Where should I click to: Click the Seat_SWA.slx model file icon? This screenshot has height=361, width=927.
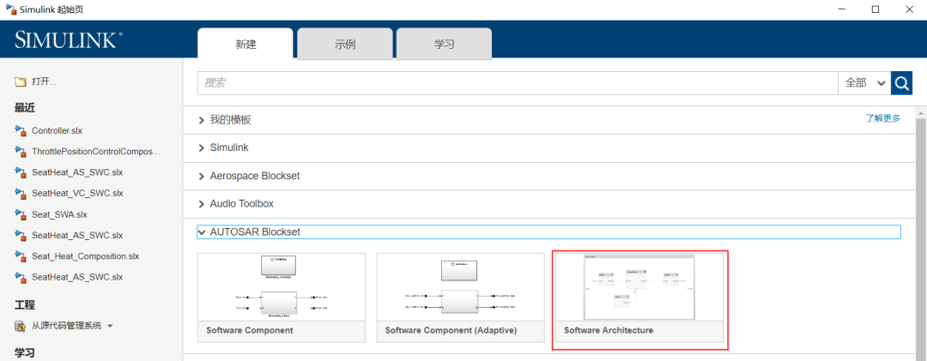(x=21, y=214)
